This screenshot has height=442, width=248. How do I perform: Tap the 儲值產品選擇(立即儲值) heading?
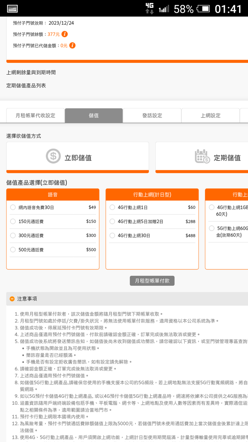coord(37,183)
